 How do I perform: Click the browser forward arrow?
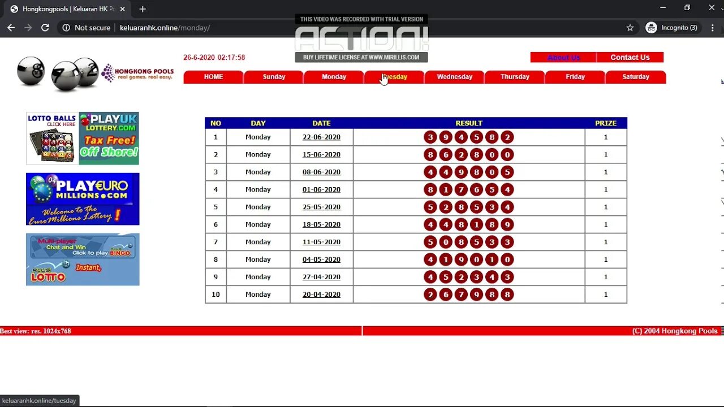[28, 28]
